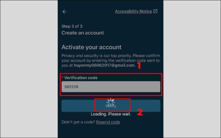Click the Activate your account heading
Viewport: 221px width, 138px height.
pos(91,47)
